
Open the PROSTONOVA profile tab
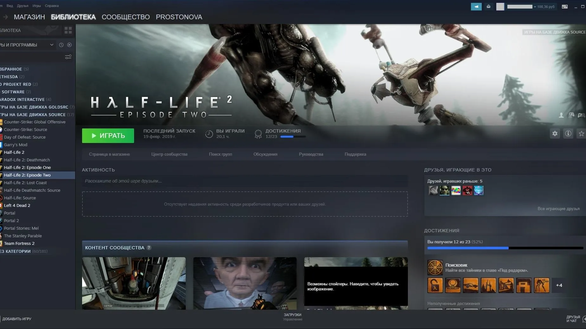[x=179, y=17]
